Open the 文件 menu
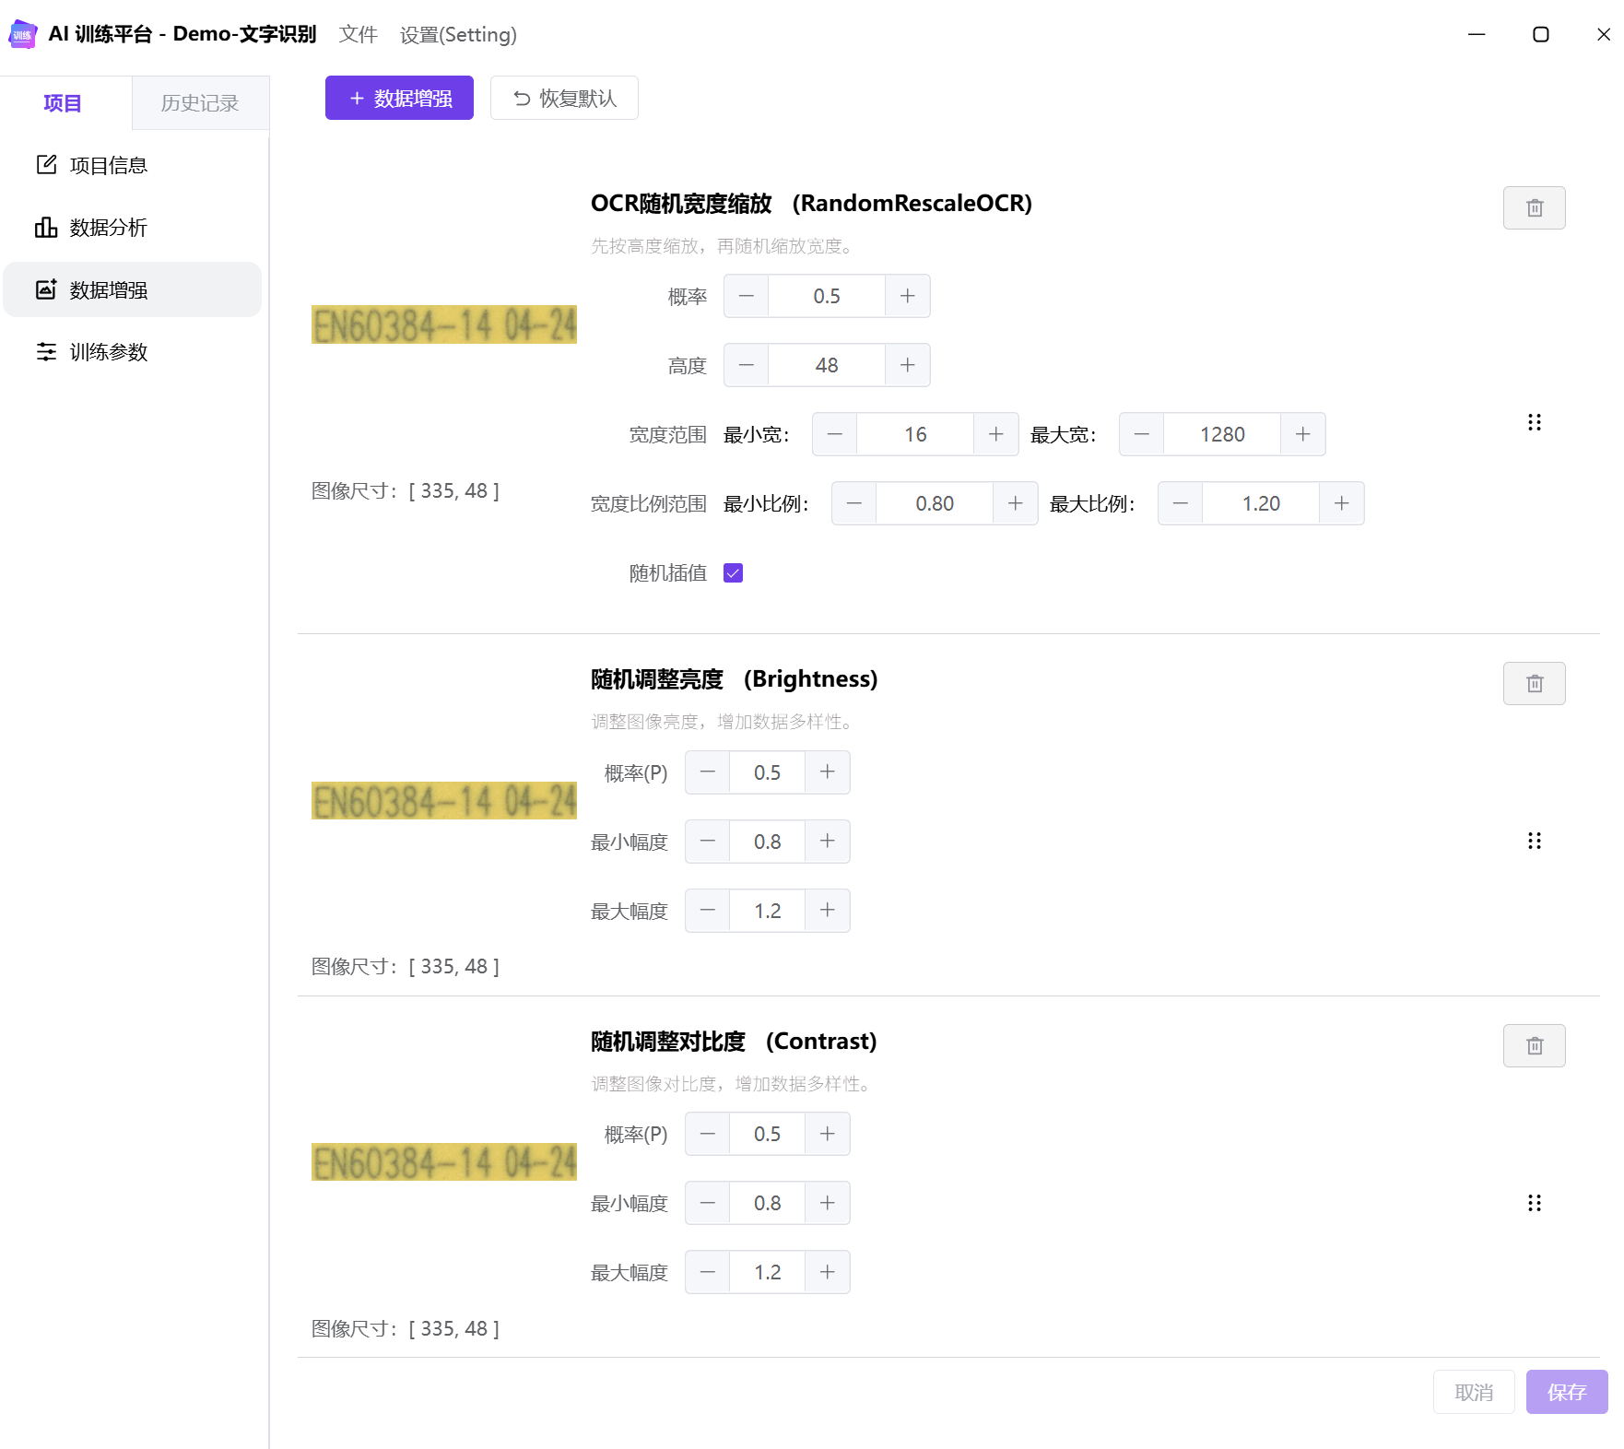Image resolution: width=1624 pixels, height=1449 pixels. click(x=358, y=35)
